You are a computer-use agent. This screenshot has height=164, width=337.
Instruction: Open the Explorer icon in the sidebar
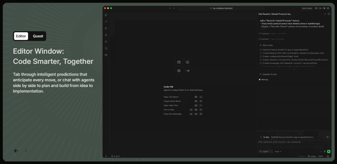(106, 15)
